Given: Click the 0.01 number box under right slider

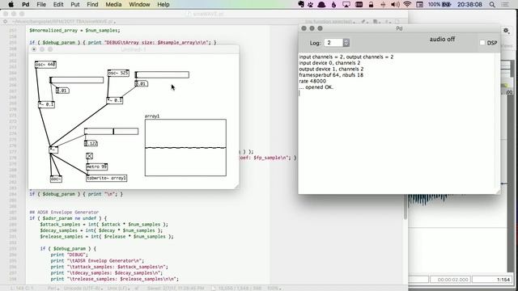Looking at the screenshot, I should (x=142, y=84).
